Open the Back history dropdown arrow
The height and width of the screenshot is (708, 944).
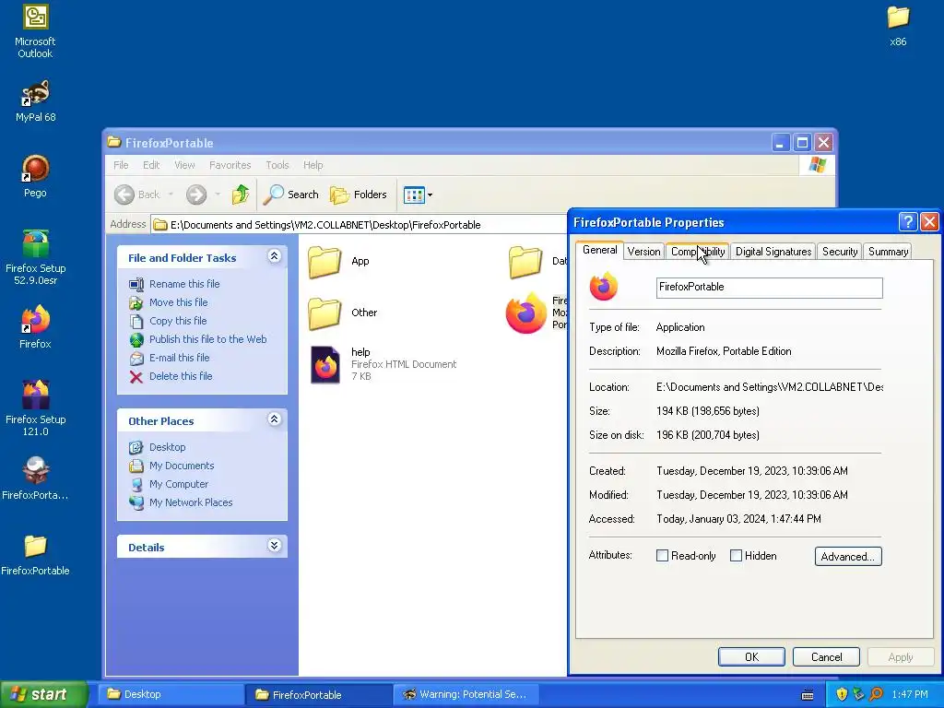171,195
